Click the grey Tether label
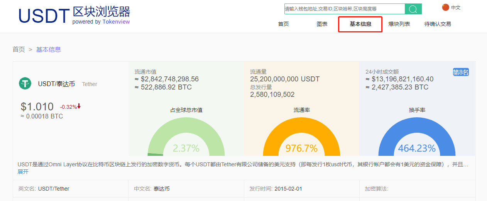Screen dimensions: 487x201 coord(90,84)
